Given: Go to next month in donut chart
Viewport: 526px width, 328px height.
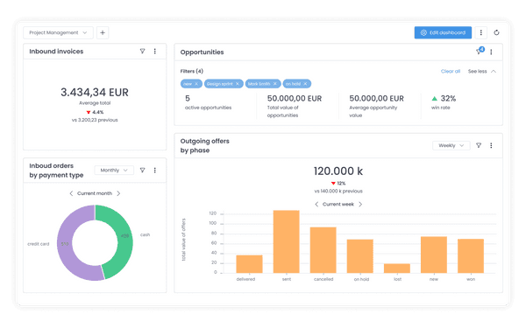Looking at the screenshot, I should [x=118, y=193].
